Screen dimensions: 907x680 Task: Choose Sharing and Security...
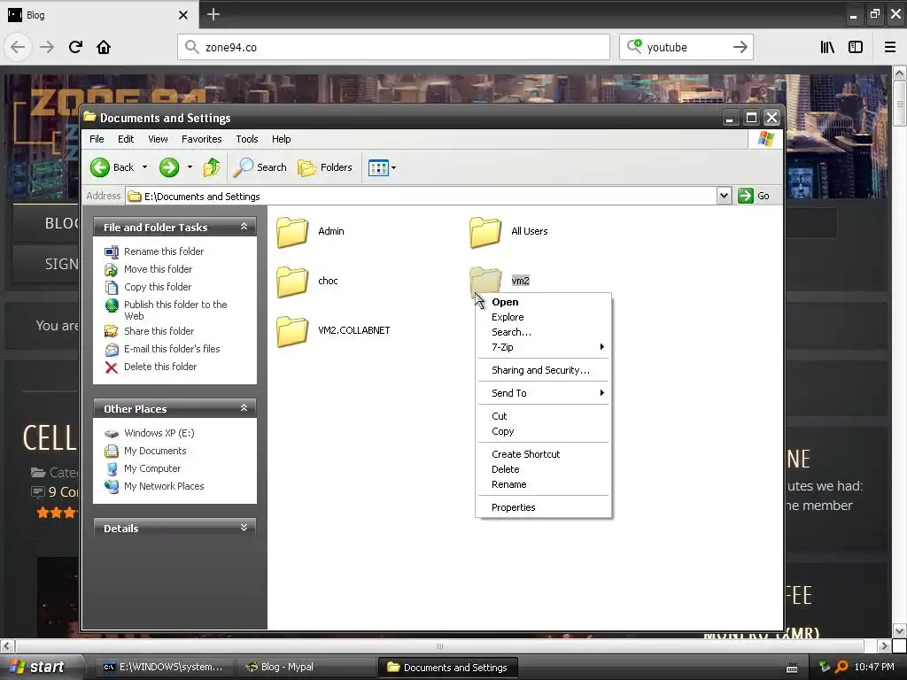coord(543,370)
